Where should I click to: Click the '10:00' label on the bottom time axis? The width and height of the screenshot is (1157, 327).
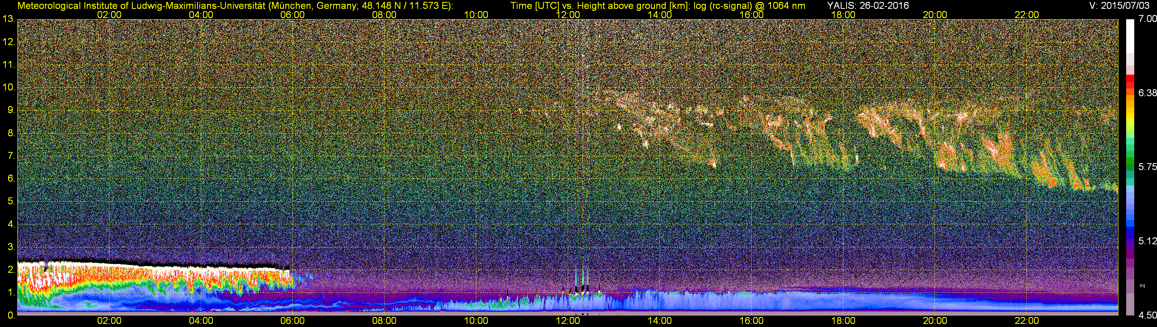pyautogui.click(x=476, y=321)
